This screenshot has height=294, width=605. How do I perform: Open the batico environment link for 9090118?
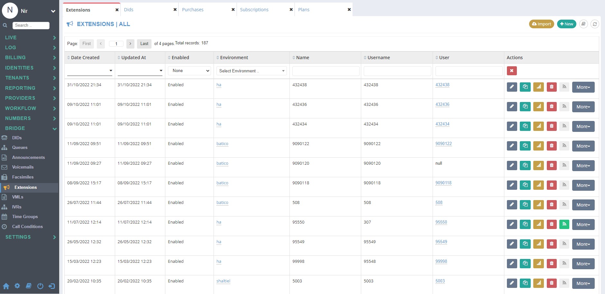pyautogui.click(x=222, y=183)
